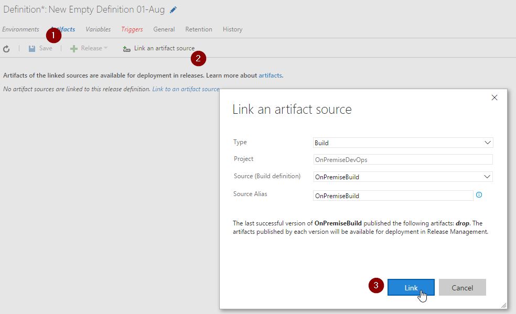516x314 pixels.
Task: Click the Cancel button in dialog
Action: click(x=462, y=287)
